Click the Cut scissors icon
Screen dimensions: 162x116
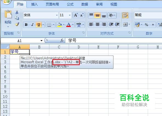pos(17,12)
